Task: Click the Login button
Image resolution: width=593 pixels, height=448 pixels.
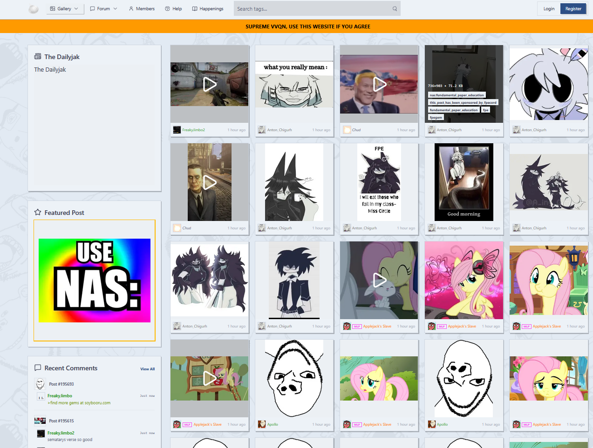Action: (x=549, y=9)
